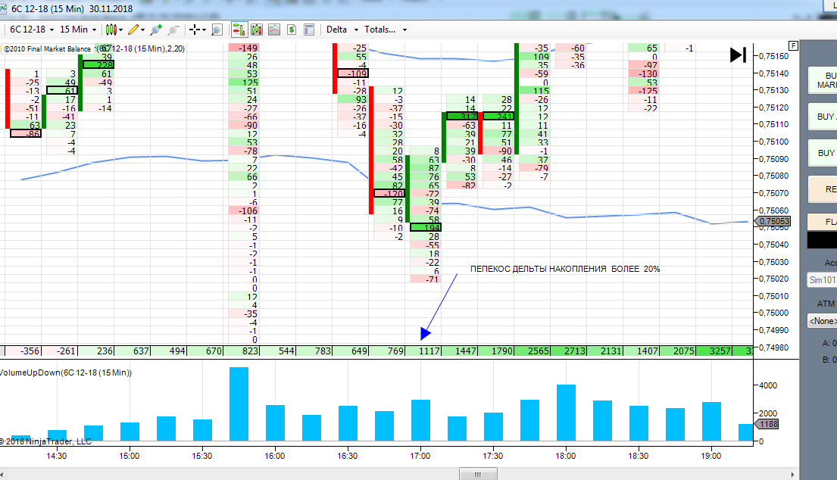Click the scrollbar right arrow
Viewport: 837px width, 480px height.
(793, 474)
